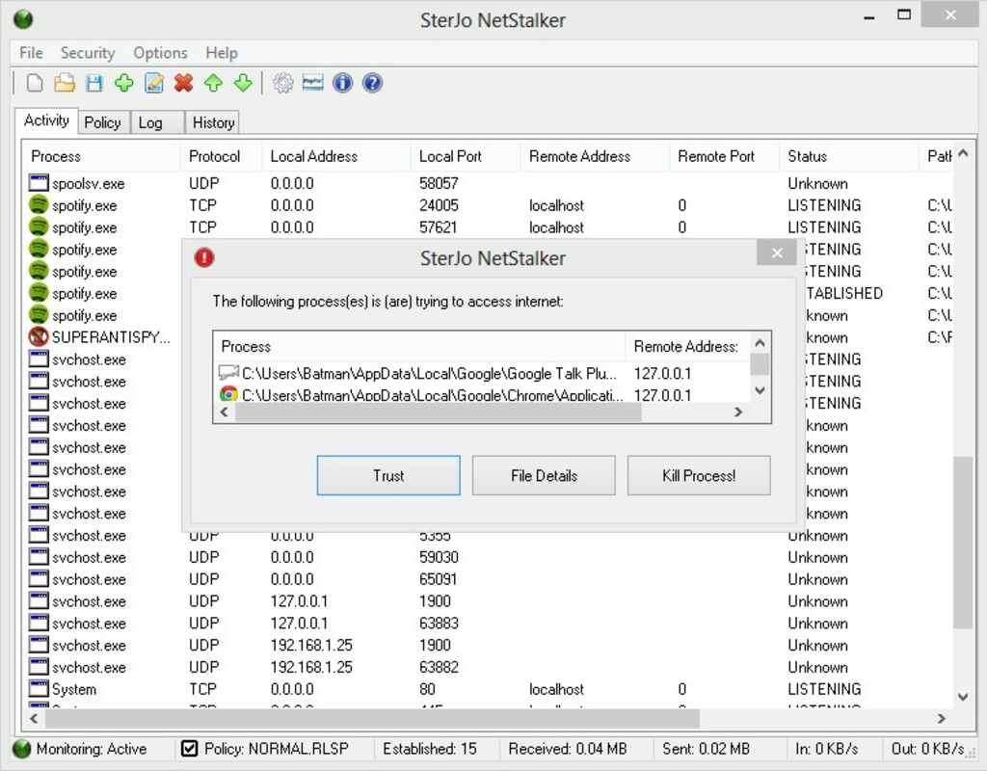The height and width of the screenshot is (771, 987).
Task: Click the System process icon
Action: pyautogui.click(x=39, y=688)
